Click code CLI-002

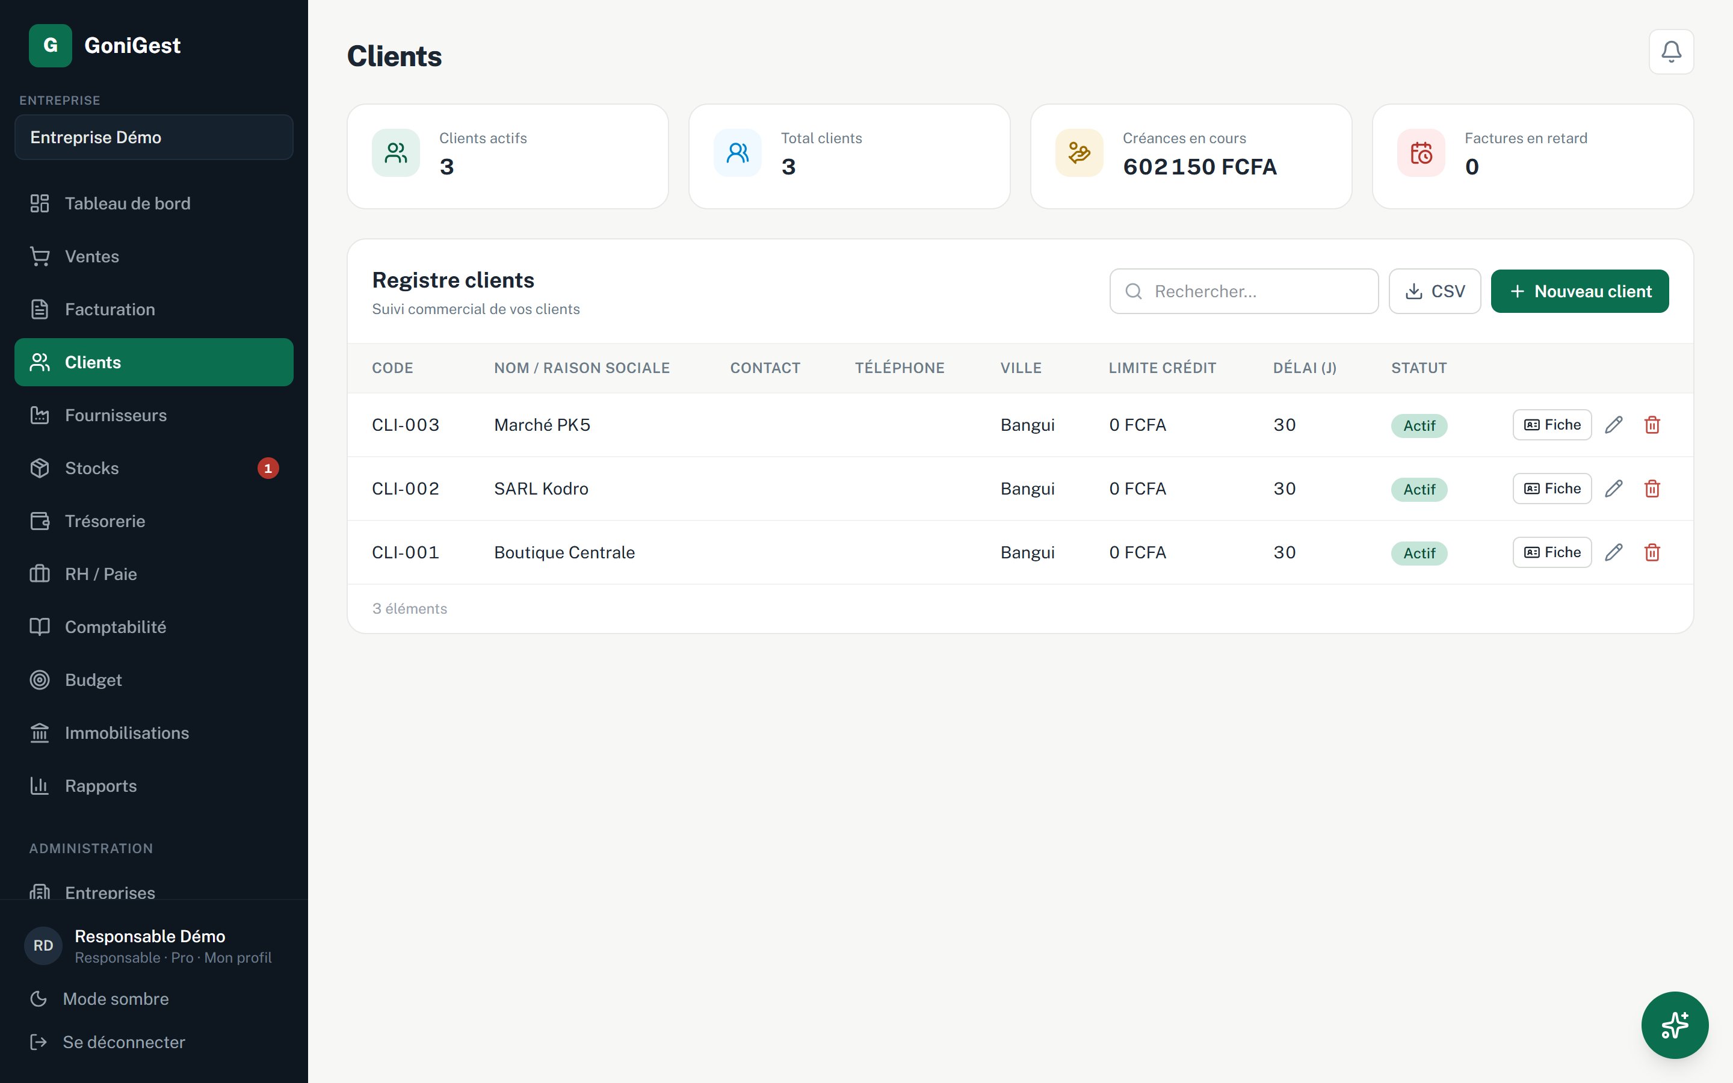[406, 489]
